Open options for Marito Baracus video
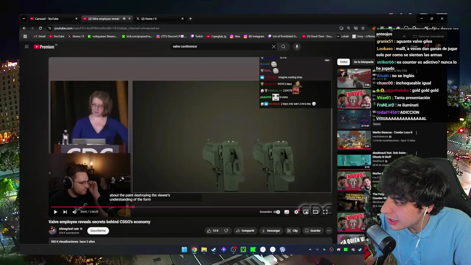Screen dimensions: 471x265 (x=416, y=132)
